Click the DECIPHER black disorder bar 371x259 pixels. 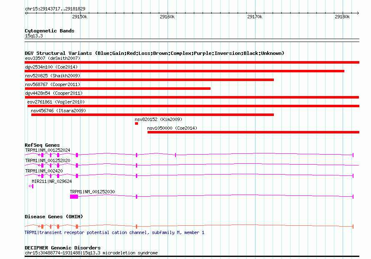192,256
